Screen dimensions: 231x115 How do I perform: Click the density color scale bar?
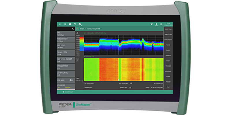(82, 44)
